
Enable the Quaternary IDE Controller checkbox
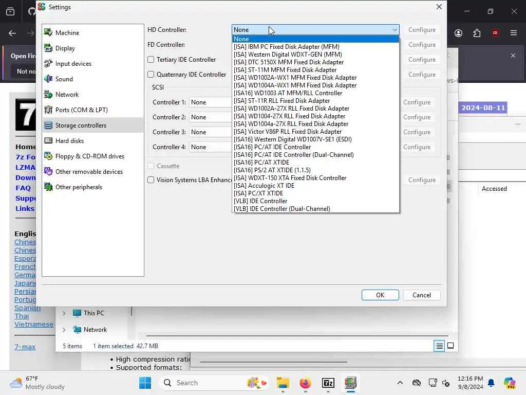click(x=151, y=74)
